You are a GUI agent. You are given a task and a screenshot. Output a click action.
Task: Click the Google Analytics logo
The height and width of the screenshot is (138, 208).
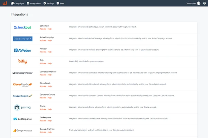point(23,130)
